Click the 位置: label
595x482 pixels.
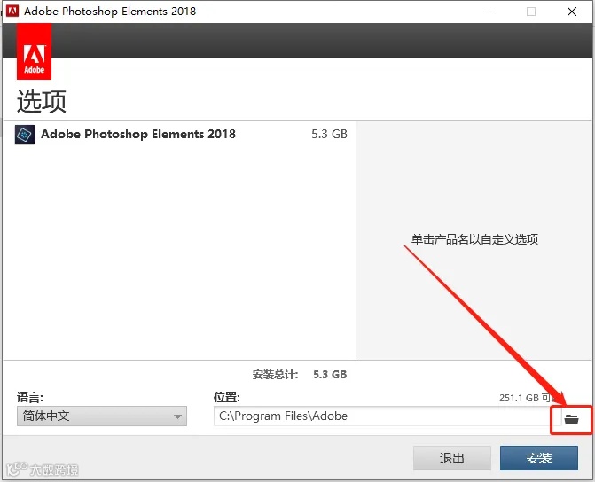pos(226,397)
